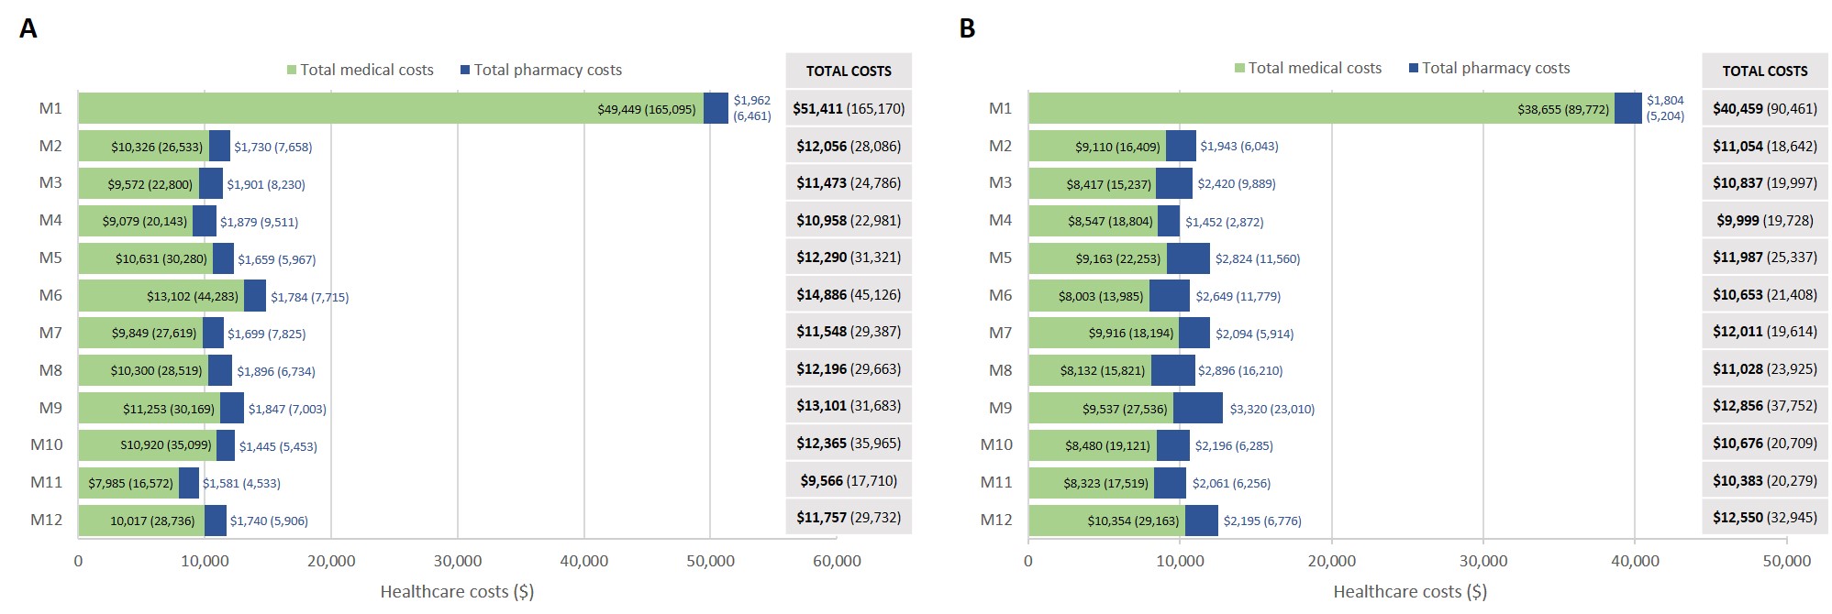Click the TOTAL COSTS header in chart A

[849, 71]
